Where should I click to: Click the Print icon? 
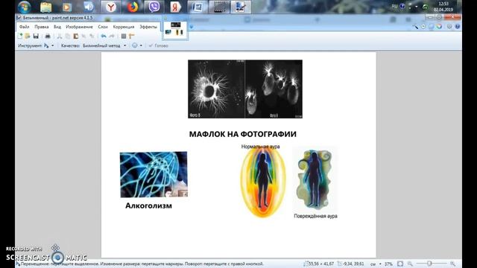[x=48, y=36]
